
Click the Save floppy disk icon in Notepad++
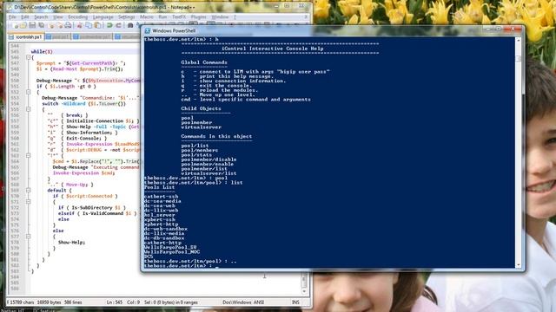(32, 25)
